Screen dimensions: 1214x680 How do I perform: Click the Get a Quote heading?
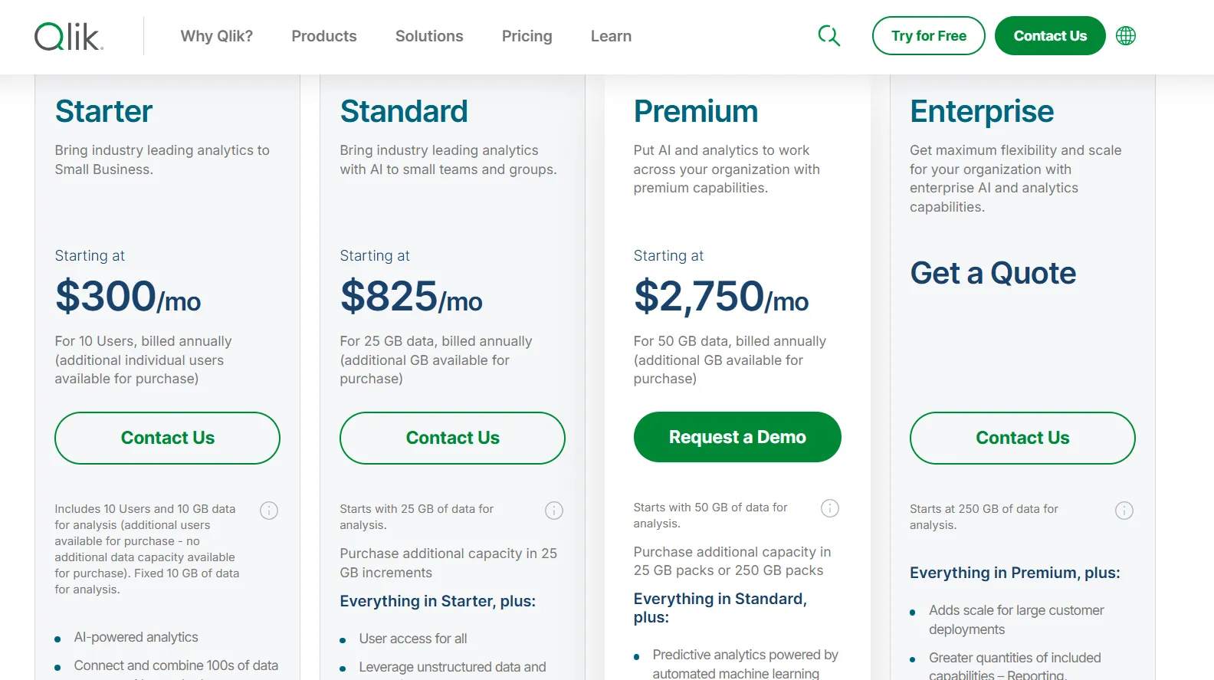click(993, 273)
